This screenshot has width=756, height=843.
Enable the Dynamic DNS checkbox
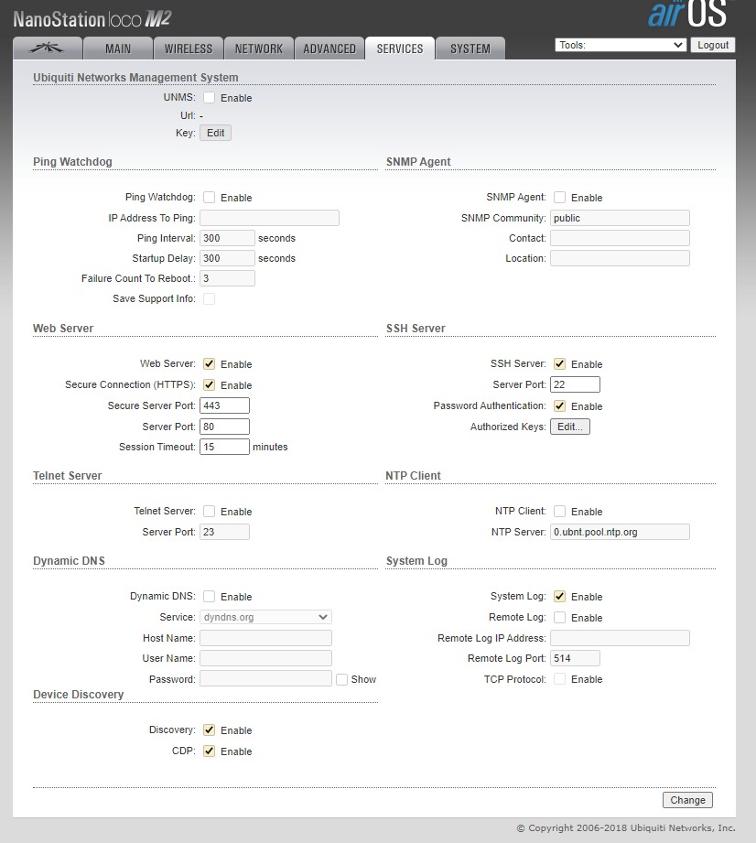click(210, 596)
